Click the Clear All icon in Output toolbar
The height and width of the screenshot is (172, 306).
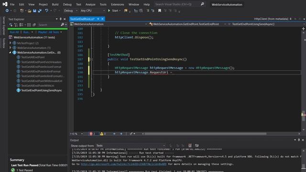coord(190,145)
